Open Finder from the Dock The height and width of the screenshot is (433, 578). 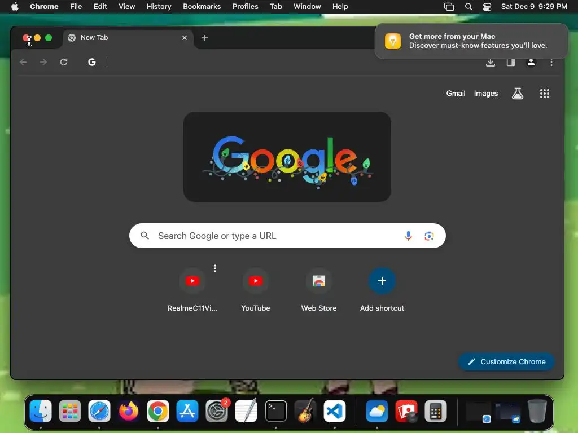(41, 411)
